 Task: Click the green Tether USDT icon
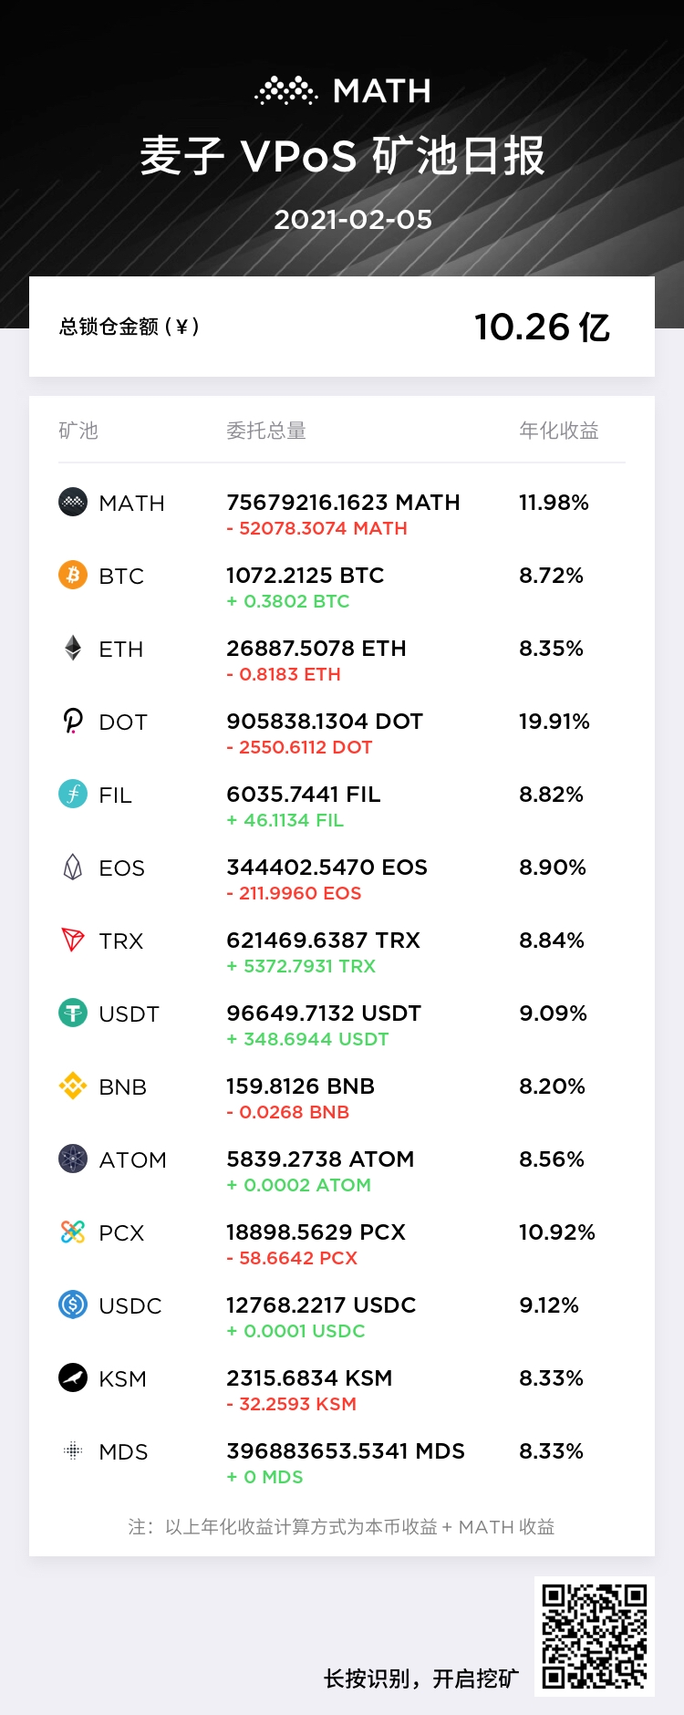pos(73,1013)
